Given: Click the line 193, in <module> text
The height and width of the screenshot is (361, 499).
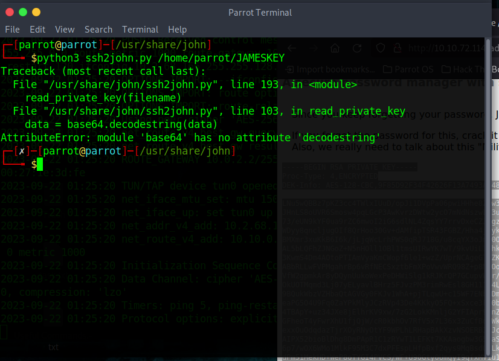Looking at the screenshot, I should [294, 85].
